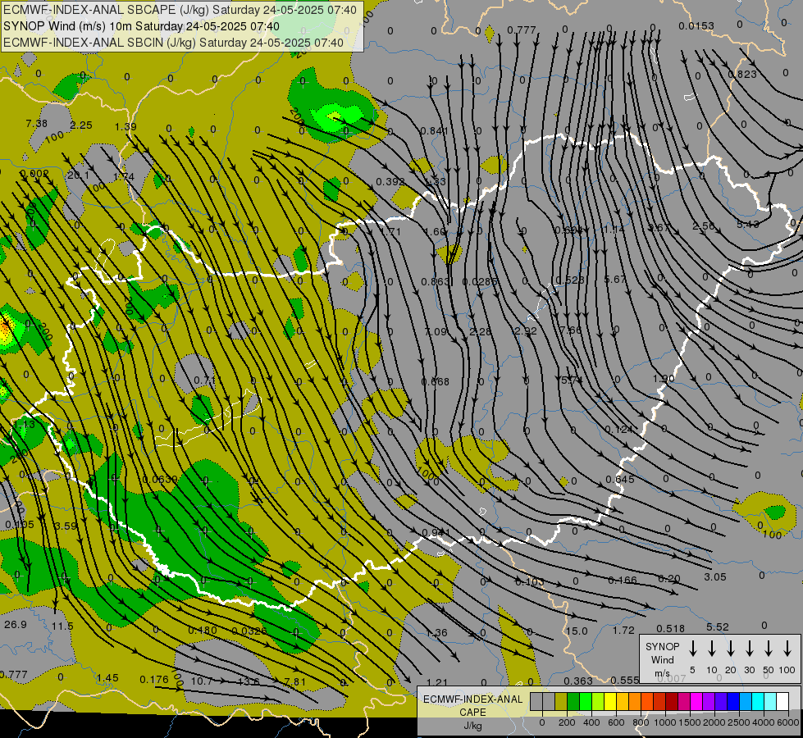Click the wind legend arrow above 100
803x738 pixels.
click(x=787, y=649)
